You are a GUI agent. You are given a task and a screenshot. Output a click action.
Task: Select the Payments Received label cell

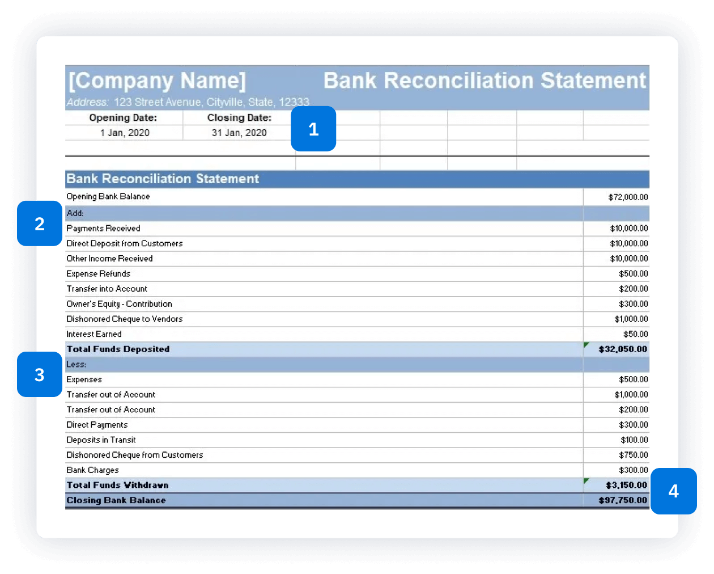[103, 229]
